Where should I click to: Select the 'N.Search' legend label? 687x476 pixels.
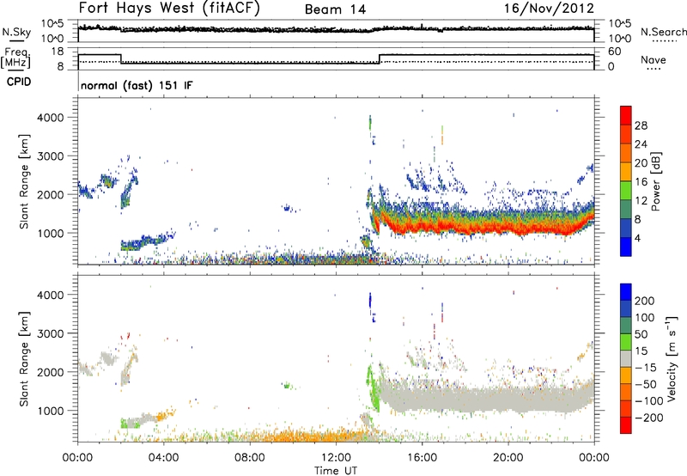[663, 32]
